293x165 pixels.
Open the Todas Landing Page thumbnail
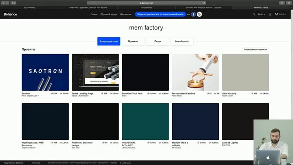tap(95, 72)
